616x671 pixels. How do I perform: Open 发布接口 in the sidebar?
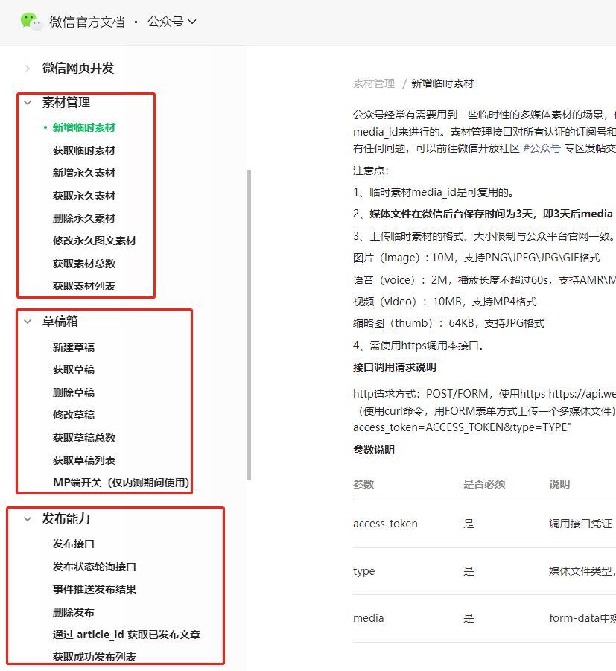pos(74,544)
